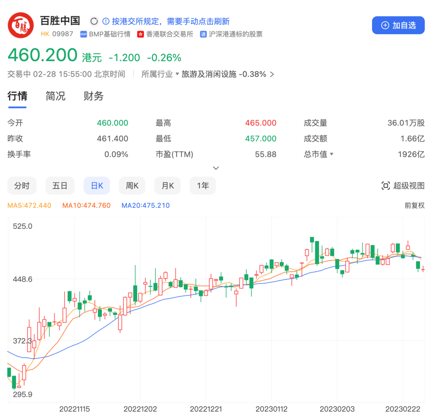The width and height of the screenshot is (436, 420).
Task: Open the 前复权 adjustment selector
Action: [x=414, y=205]
